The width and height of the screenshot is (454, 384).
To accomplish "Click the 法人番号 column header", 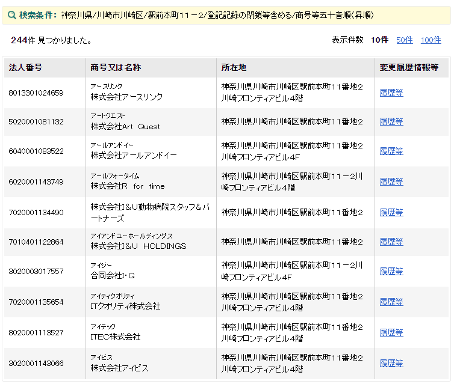I will [x=45, y=68].
